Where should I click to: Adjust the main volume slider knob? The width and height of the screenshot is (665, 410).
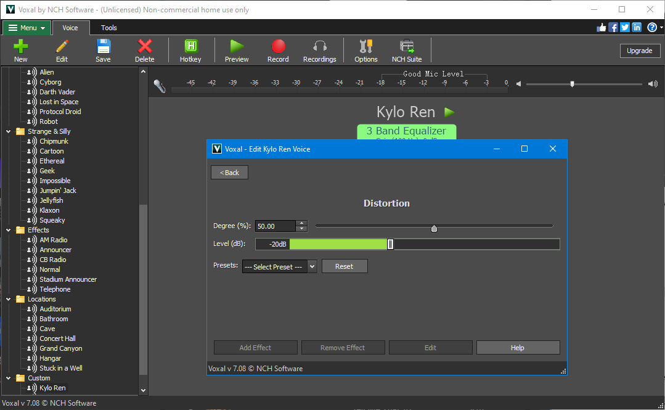point(572,84)
